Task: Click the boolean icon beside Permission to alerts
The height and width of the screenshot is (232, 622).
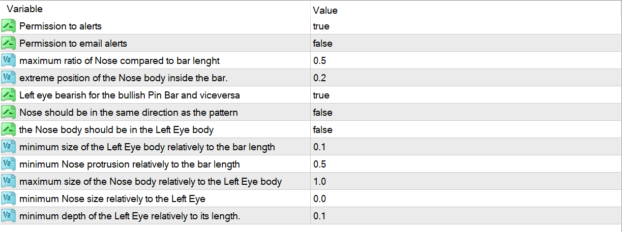Action: [9, 26]
